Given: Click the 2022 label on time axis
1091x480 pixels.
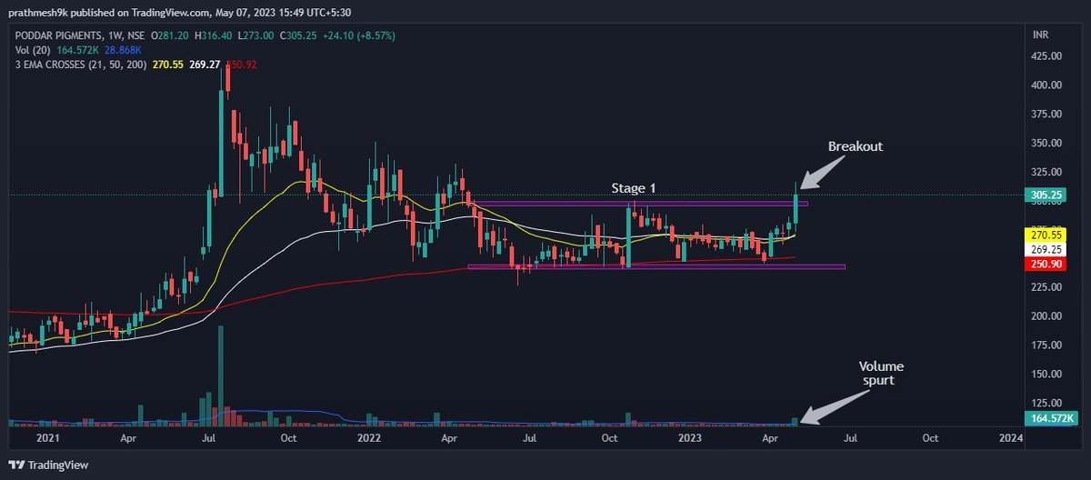Looking at the screenshot, I should [x=369, y=437].
